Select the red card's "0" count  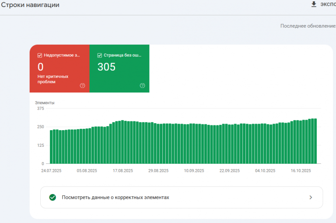[41, 67]
